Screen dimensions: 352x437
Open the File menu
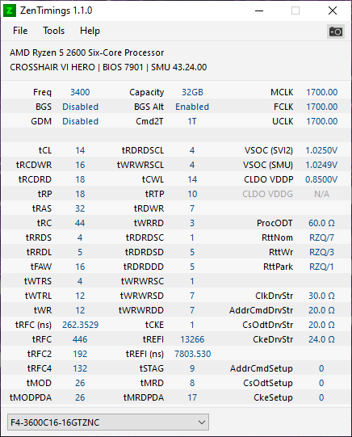[x=20, y=31]
